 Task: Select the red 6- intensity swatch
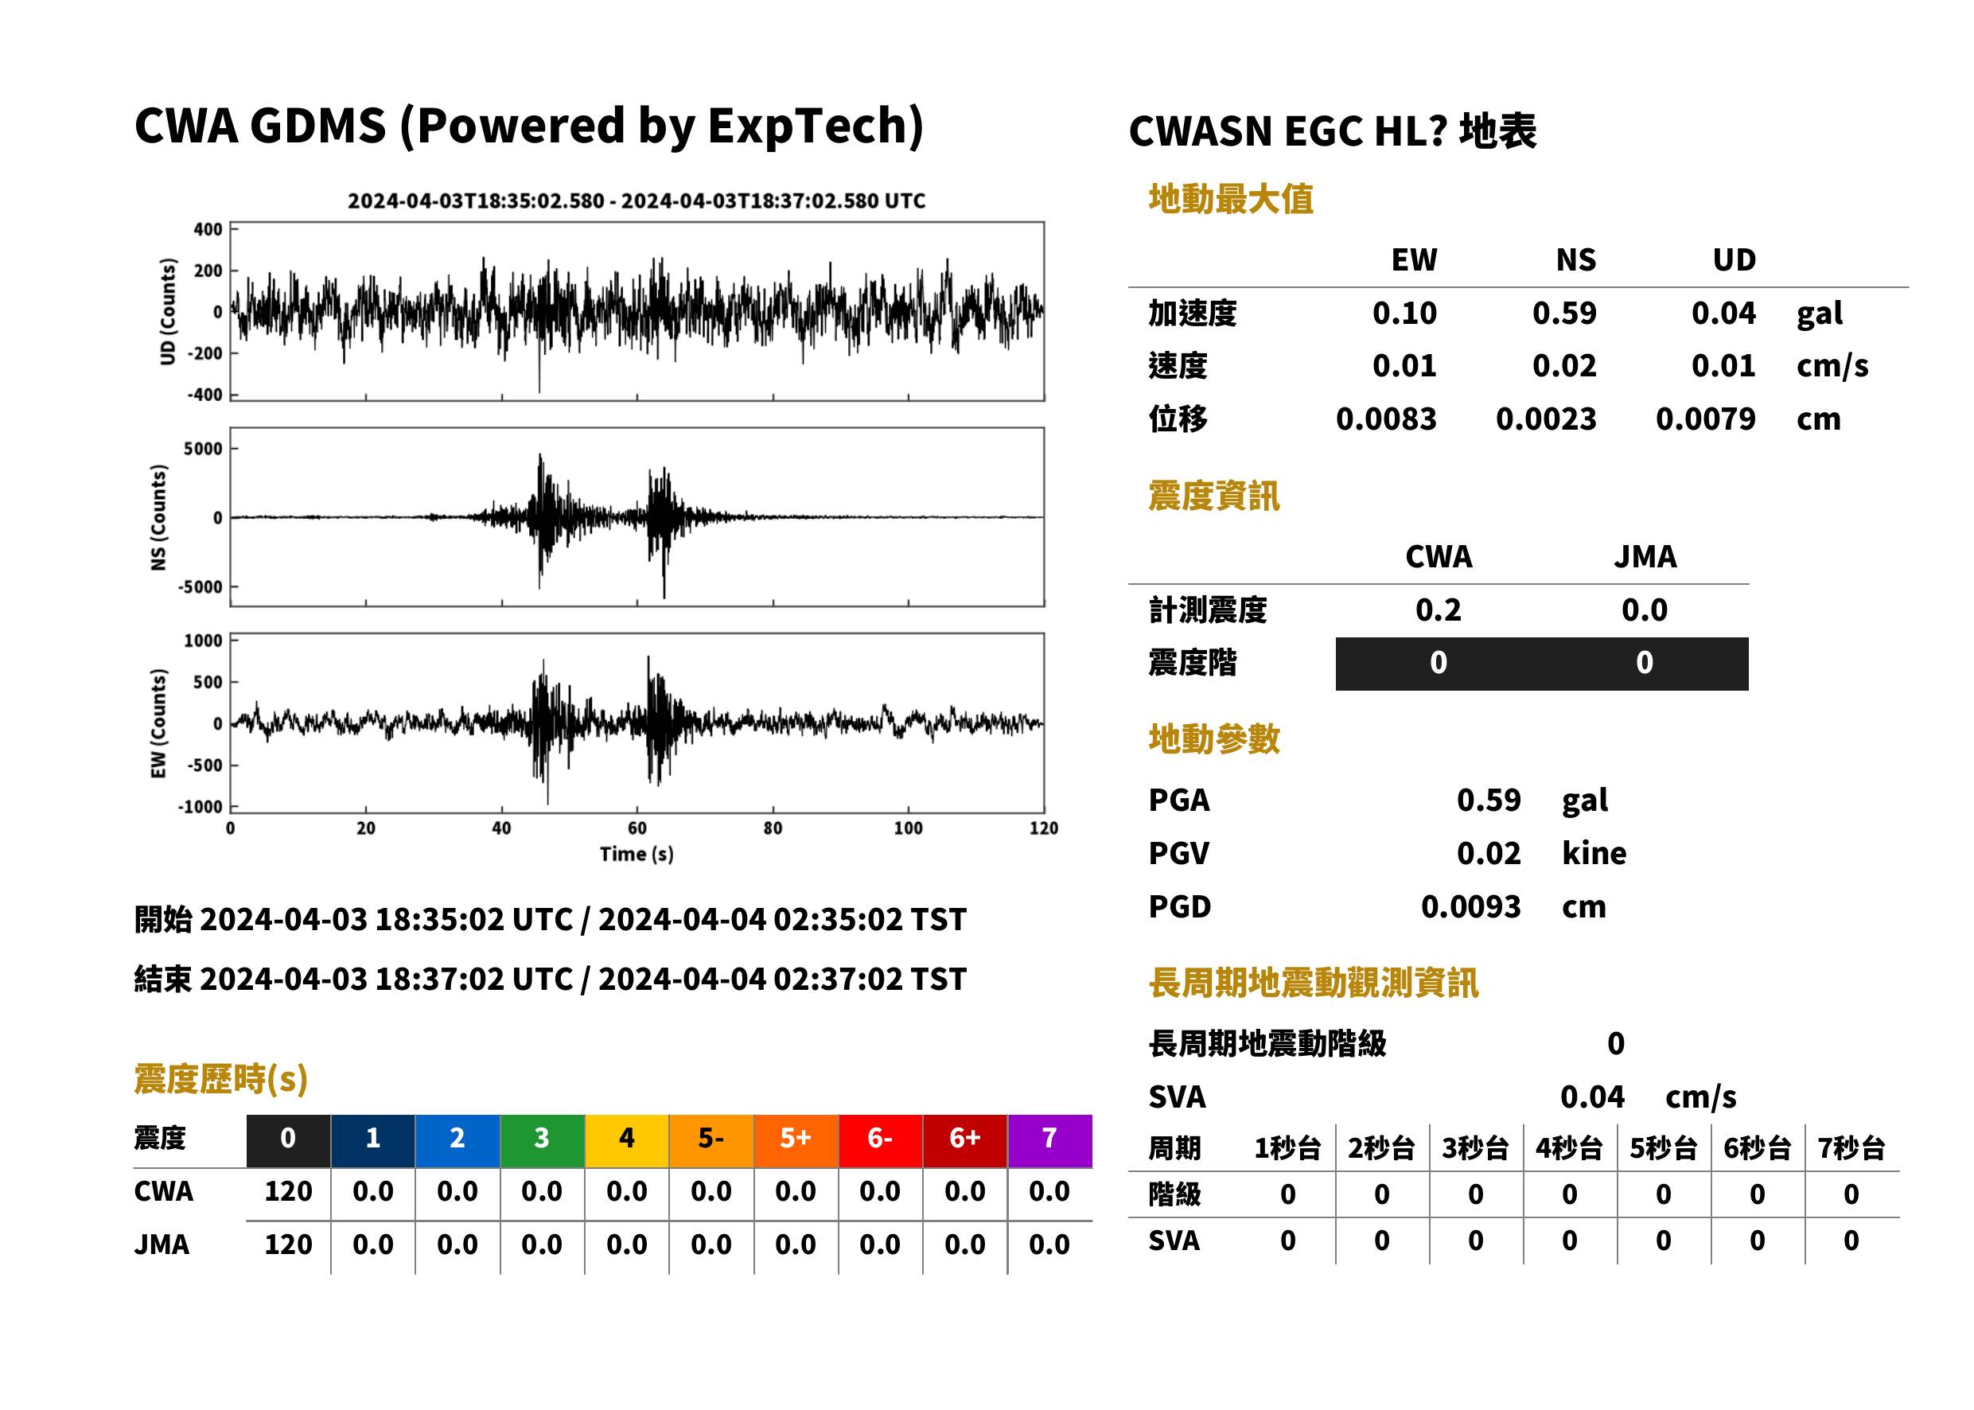tap(880, 1140)
